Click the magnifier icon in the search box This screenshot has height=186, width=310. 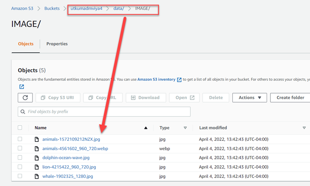coord(23,112)
